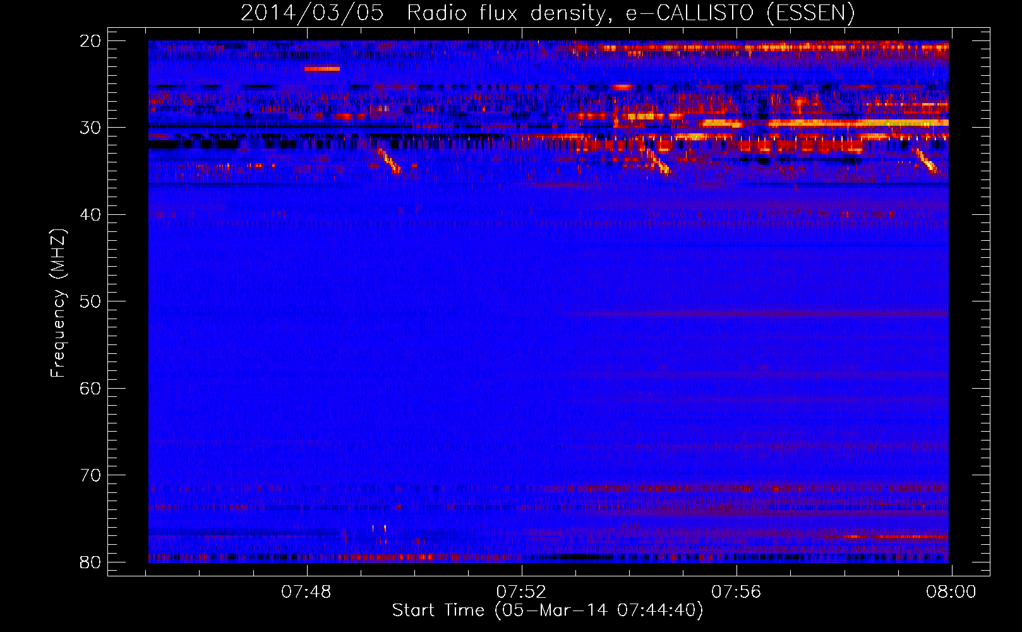Click the 40 frequency tick label
This screenshot has height=632, width=1022.
coord(91,215)
